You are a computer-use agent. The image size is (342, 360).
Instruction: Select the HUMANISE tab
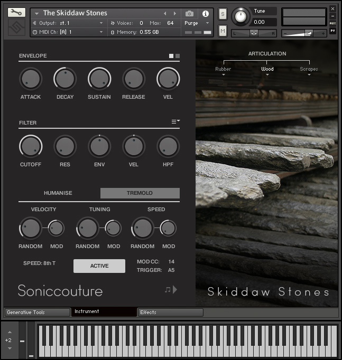pos(58,193)
